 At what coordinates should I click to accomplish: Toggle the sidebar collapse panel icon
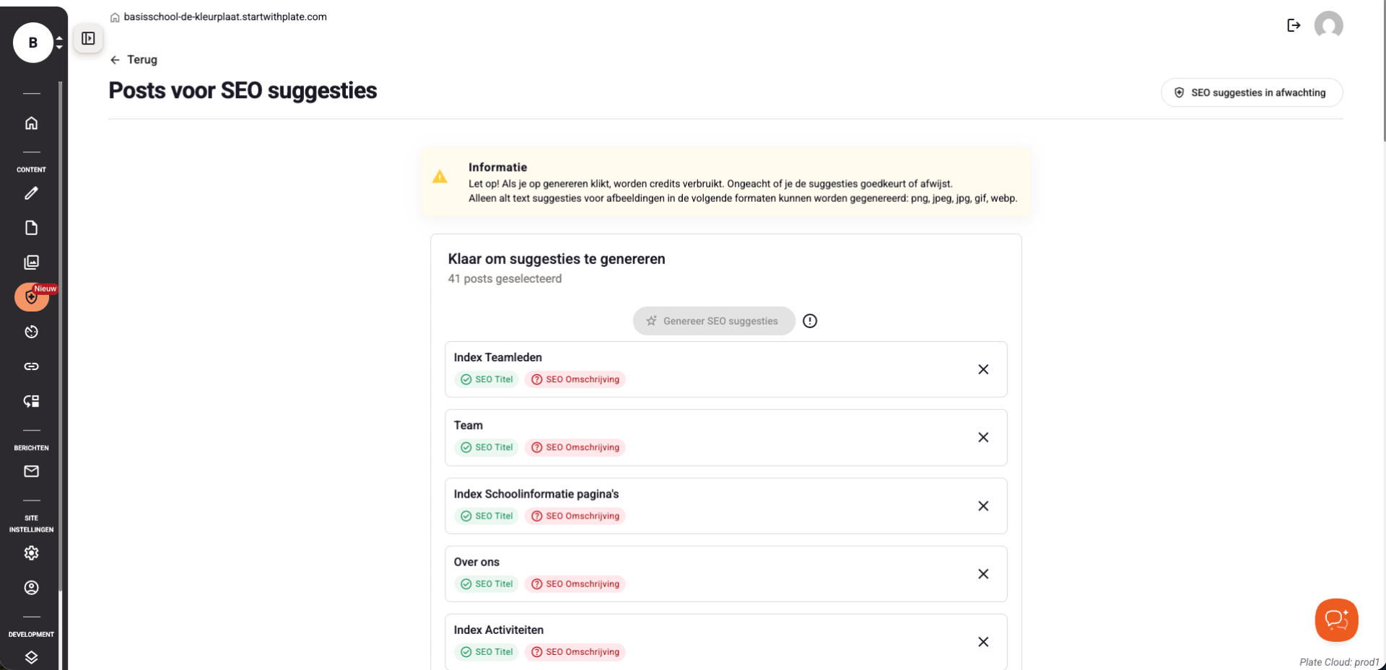click(x=88, y=38)
